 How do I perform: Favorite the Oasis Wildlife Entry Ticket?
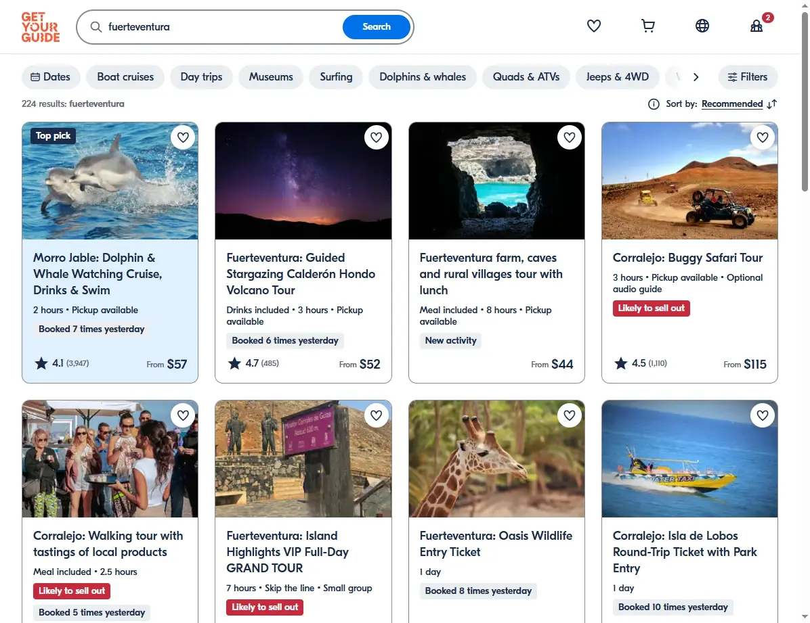coord(570,415)
